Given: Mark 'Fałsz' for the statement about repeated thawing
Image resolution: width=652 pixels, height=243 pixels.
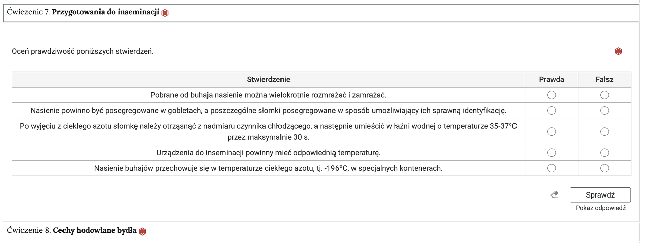Looking at the screenshot, I should point(604,95).
